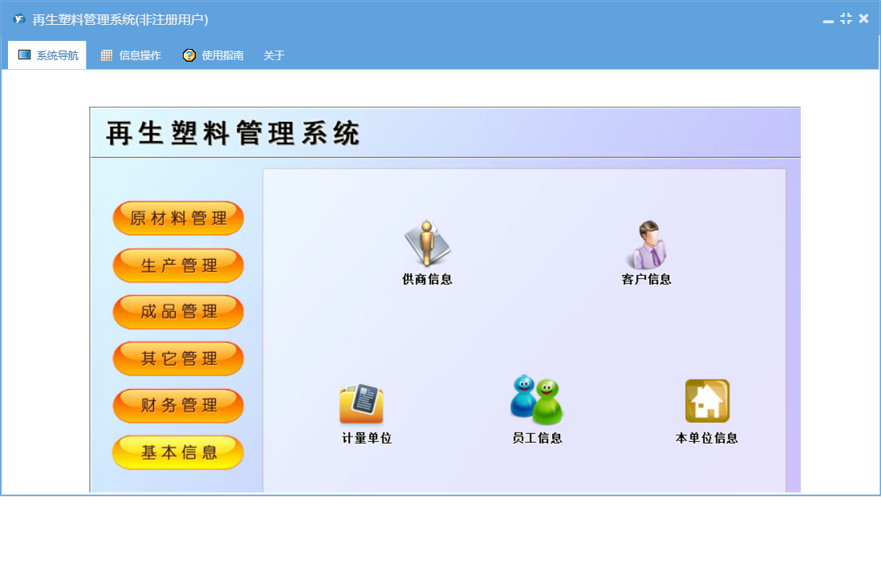
Task: Open the 使用指南 tab
Action: click(x=213, y=55)
